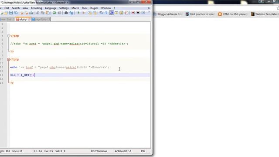Open the Window menu
Screen dimensions: 279x157
point(106,8)
